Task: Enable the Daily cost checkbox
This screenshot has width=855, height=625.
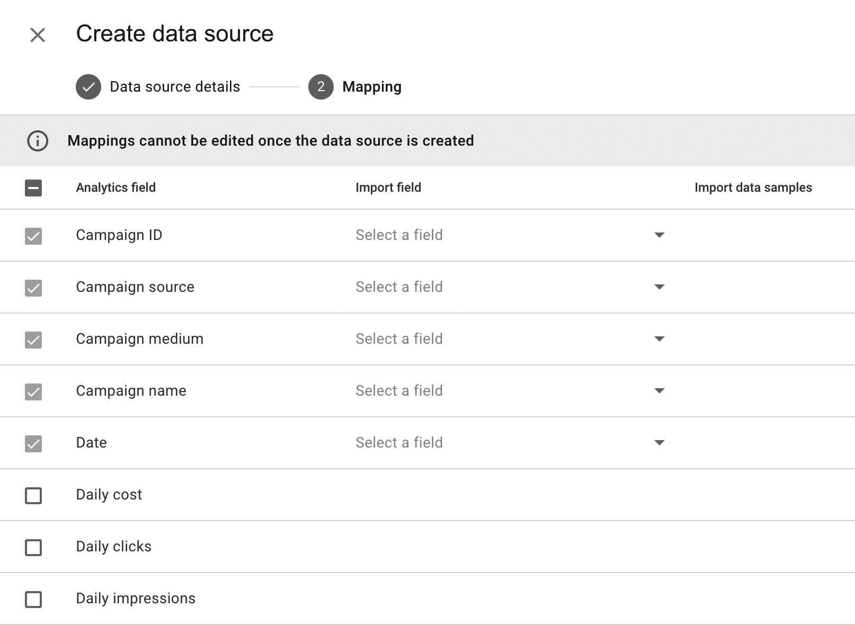Action: [33, 495]
